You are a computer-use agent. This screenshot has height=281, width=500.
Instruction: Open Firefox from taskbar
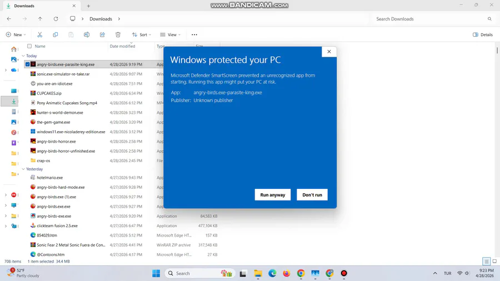(286, 273)
